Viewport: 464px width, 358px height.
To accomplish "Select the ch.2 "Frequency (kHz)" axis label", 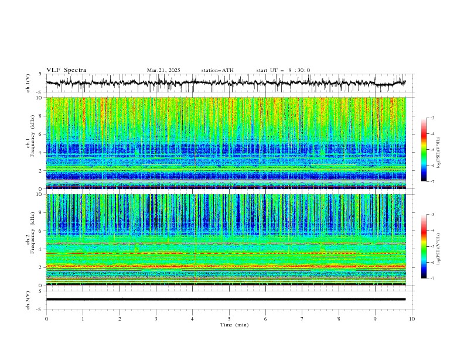I will pos(32,233).
